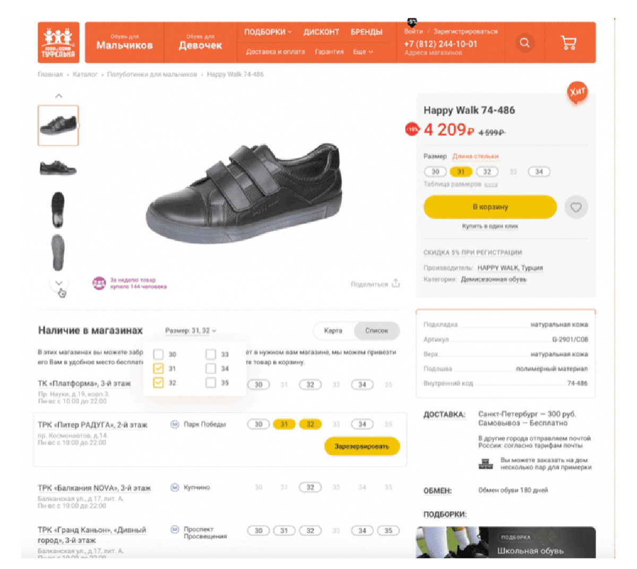The width and height of the screenshot is (637, 569).
Task: Expand the Размер: 31, 32 filter dropdown
Action: 191,330
